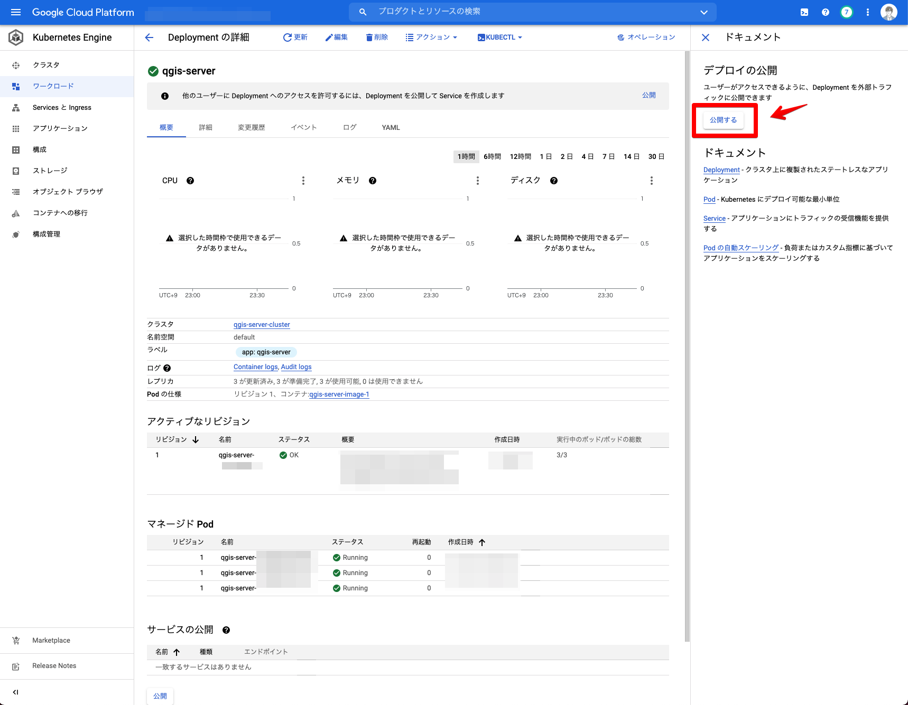
Task: Select the 6時間 time range
Action: tap(493, 157)
